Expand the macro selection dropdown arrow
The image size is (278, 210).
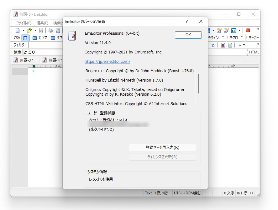point(239,30)
